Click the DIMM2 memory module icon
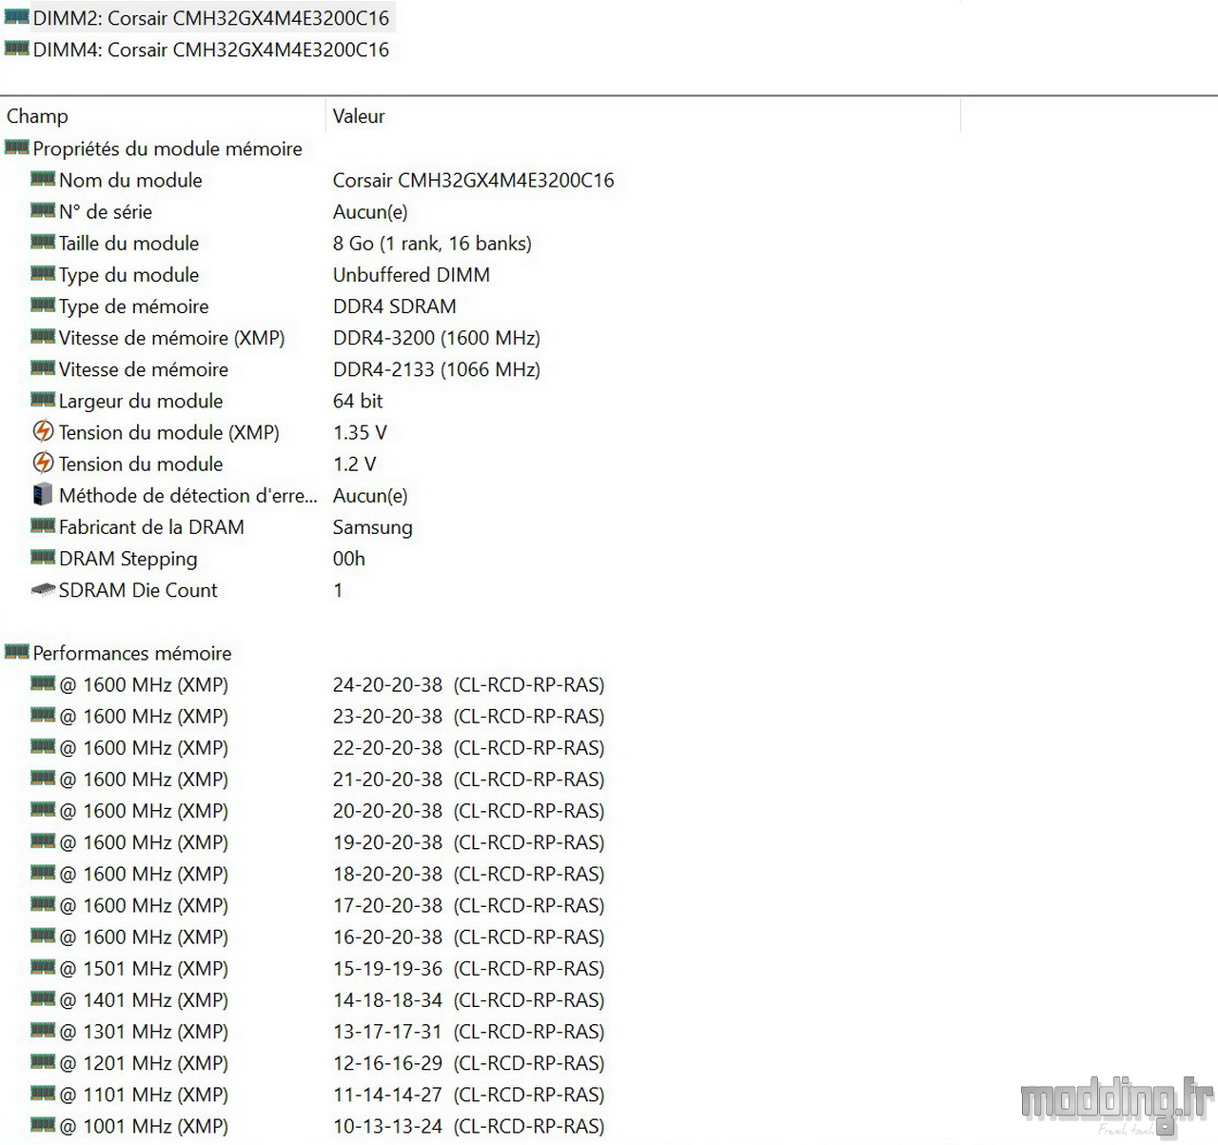1218x1145 pixels. tap(16, 17)
